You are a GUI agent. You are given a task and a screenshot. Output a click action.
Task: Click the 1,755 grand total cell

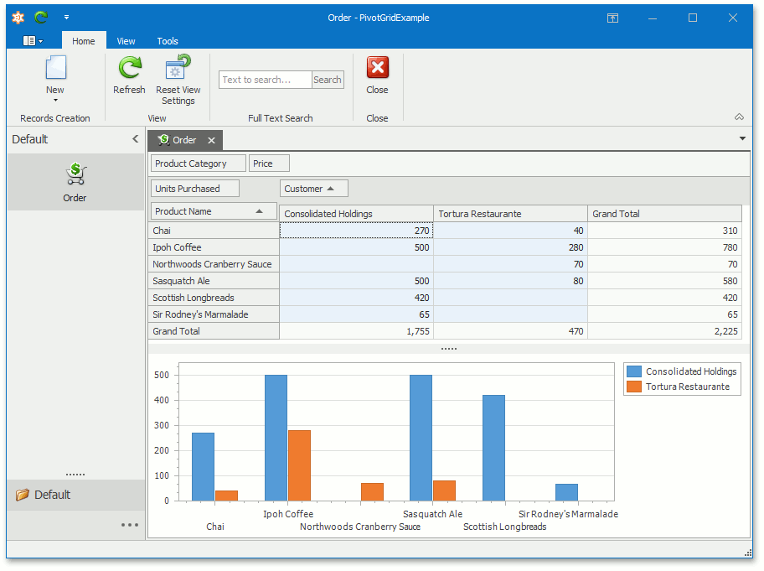pos(357,331)
